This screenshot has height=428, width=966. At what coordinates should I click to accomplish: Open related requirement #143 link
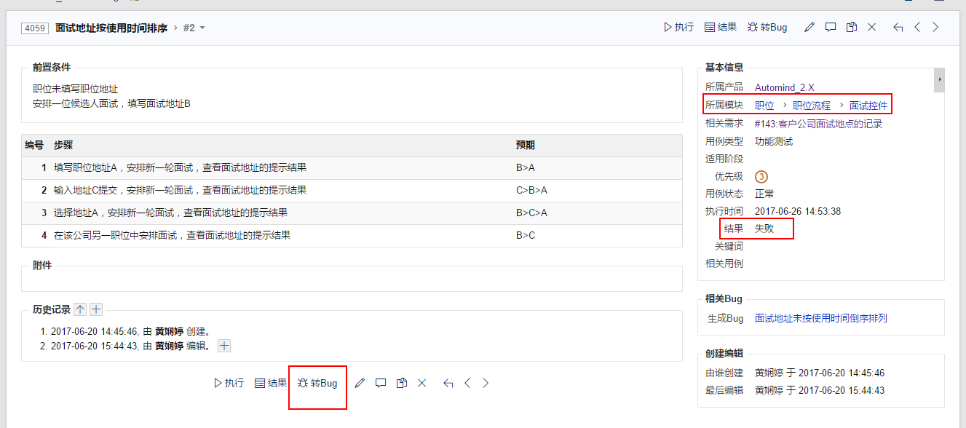pyautogui.click(x=818, y=124)
